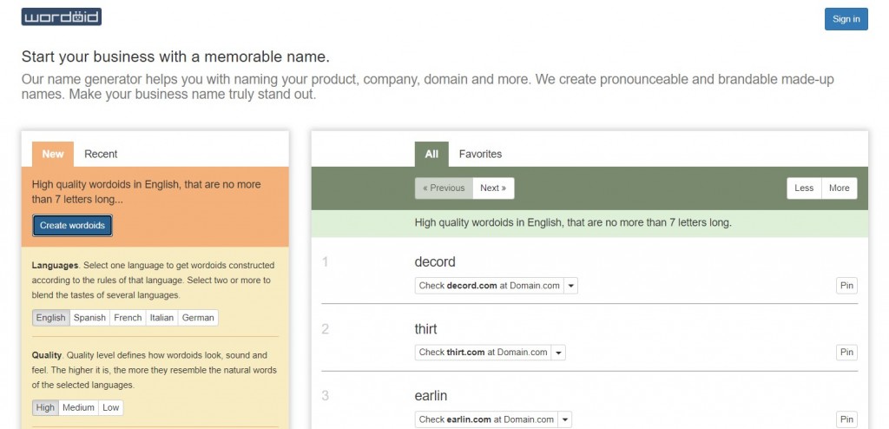
Task: Toggle the German language option
Action: (198, 317)
